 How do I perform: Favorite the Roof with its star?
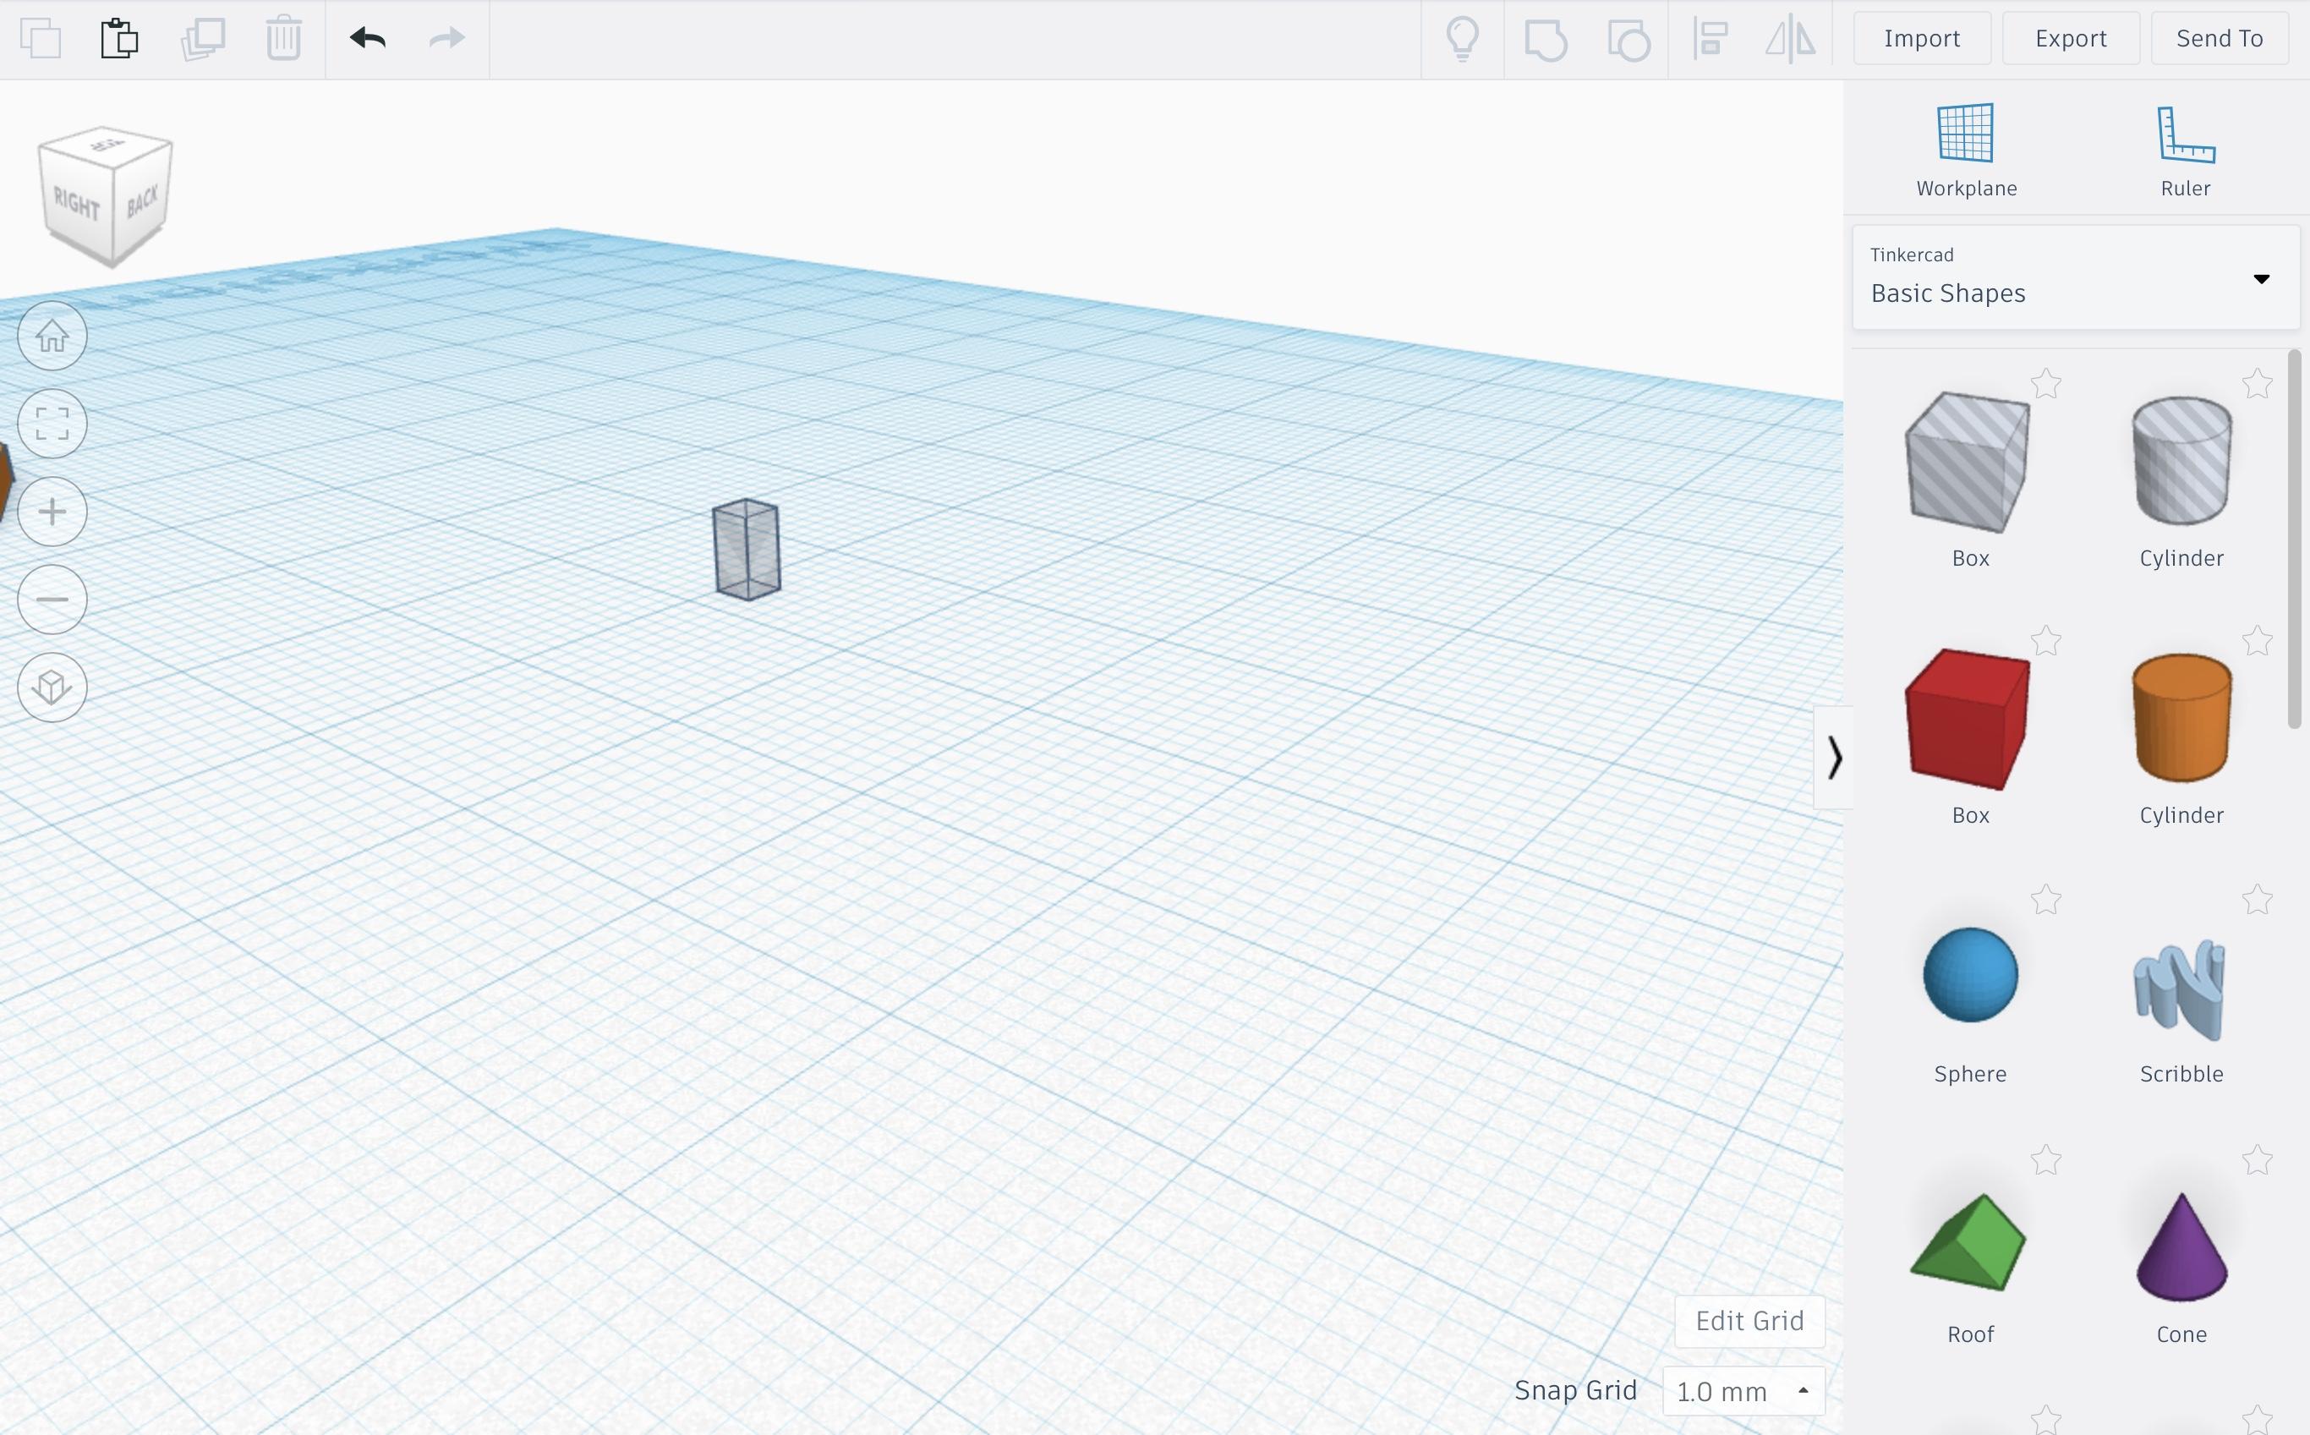(2046, 1160)
